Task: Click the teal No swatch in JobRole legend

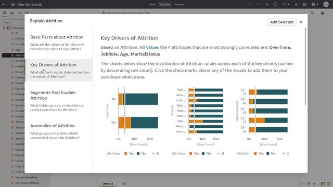Action: (203, 154)
